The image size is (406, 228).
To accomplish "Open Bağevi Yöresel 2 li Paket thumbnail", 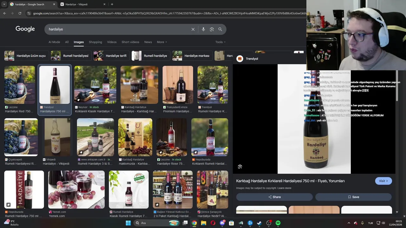I will click(173, 190).
